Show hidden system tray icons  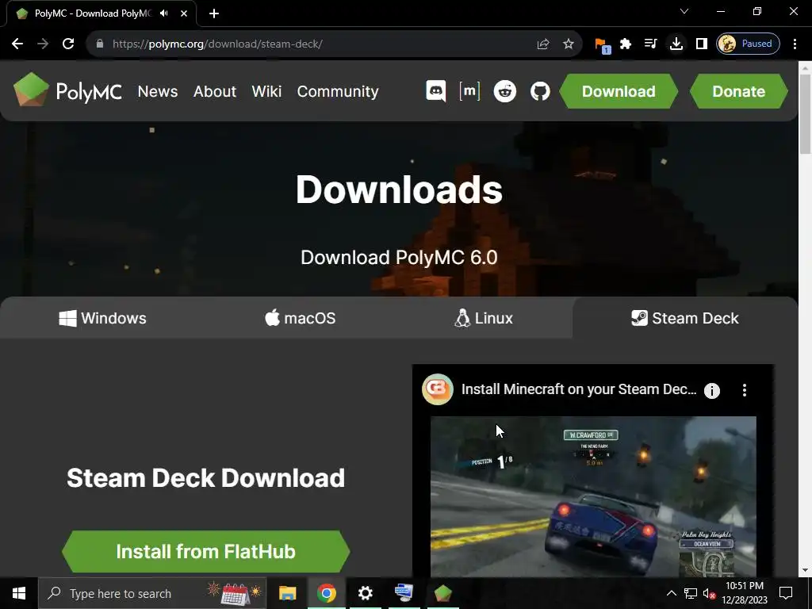671,593
